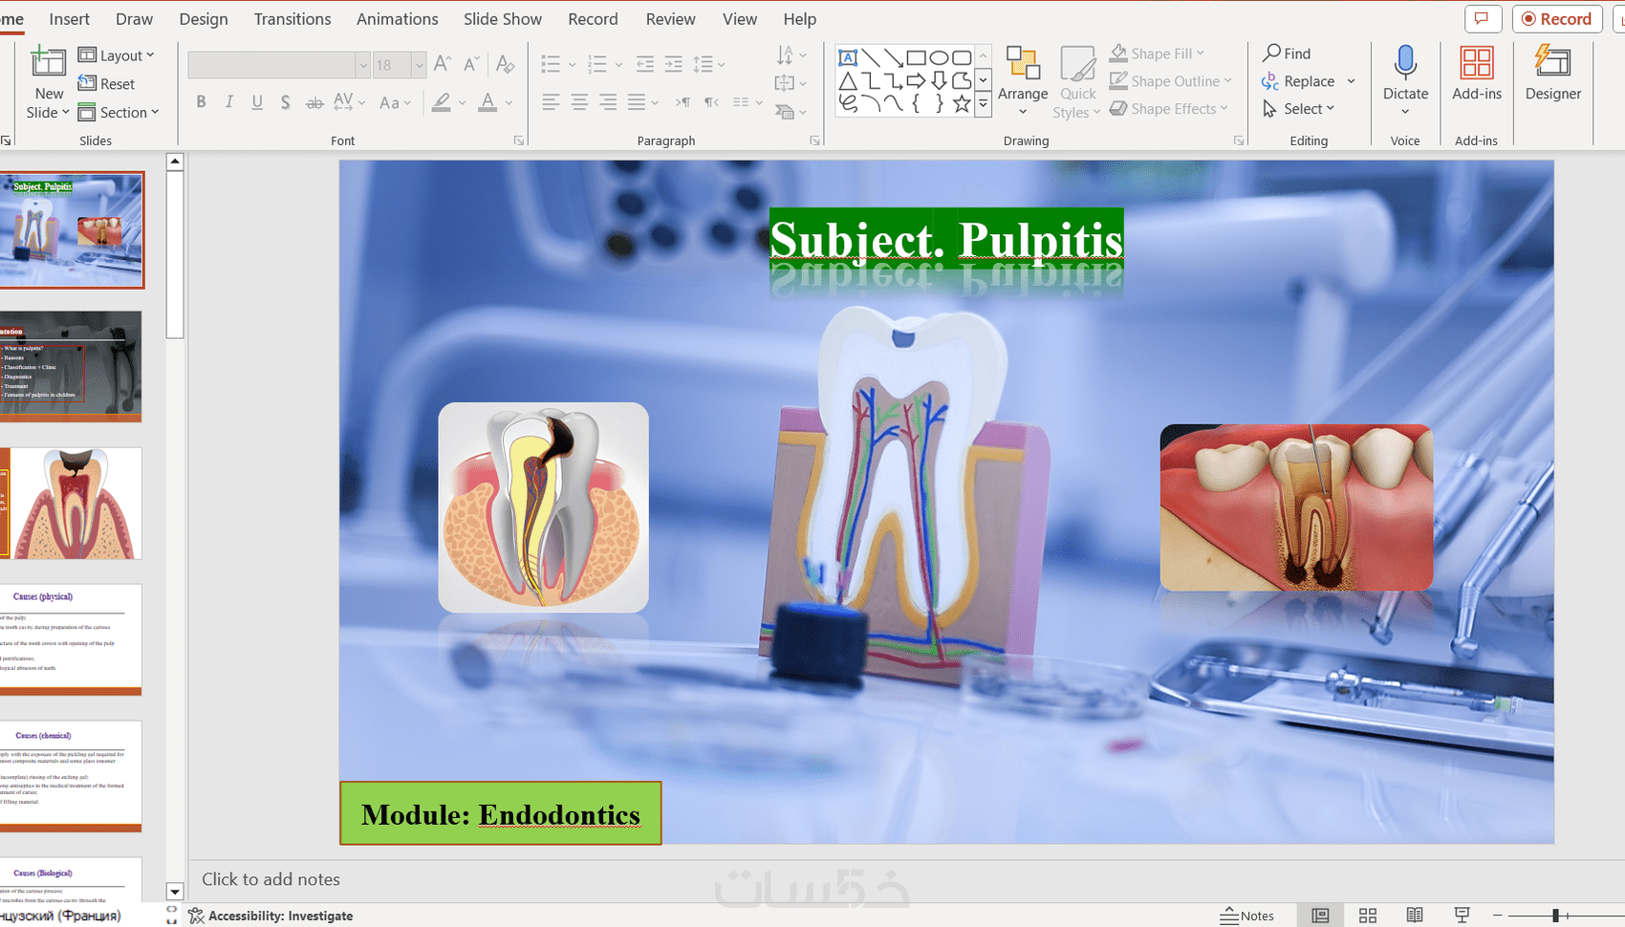The height and width of the screenshot is (927, 1625).
Task: Open the Shape Outline dropdown
Action: 1170,81
